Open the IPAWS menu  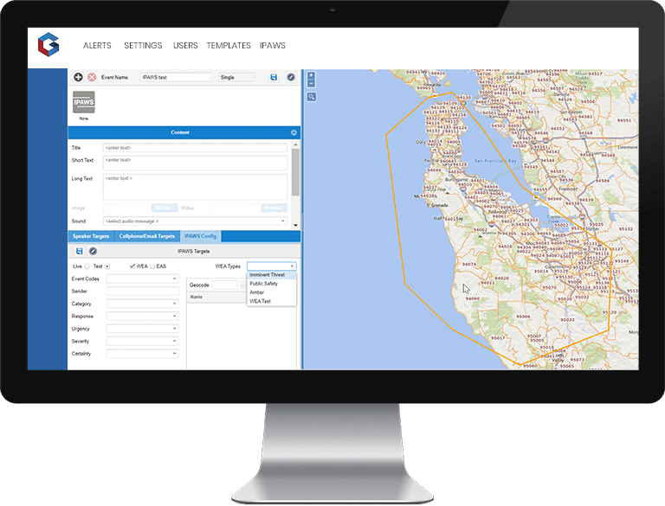(273, 45)
